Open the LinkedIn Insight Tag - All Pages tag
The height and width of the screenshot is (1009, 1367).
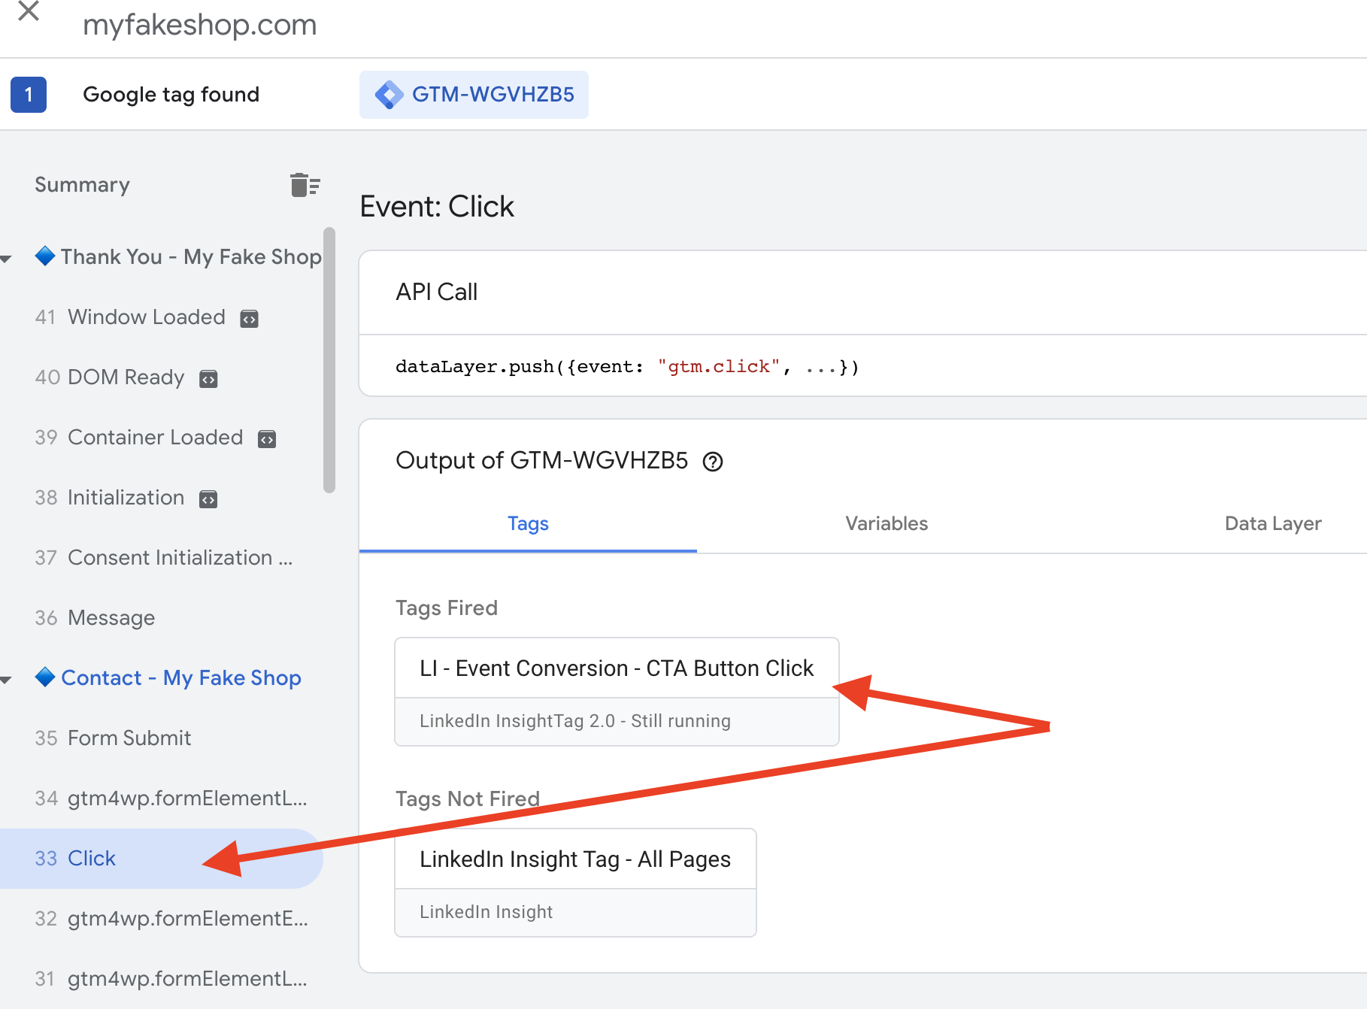(574, 859)
